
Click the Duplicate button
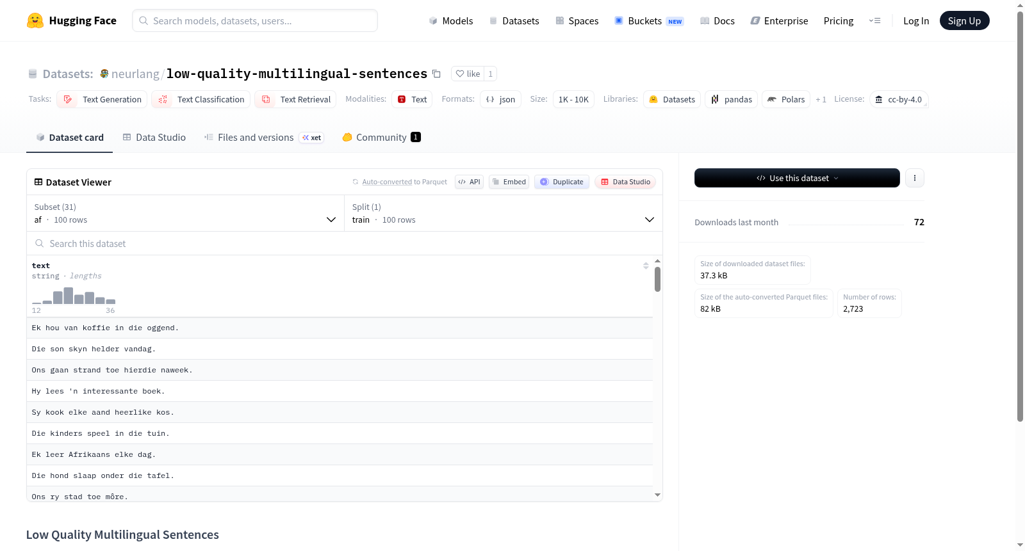tap(562, 182)
